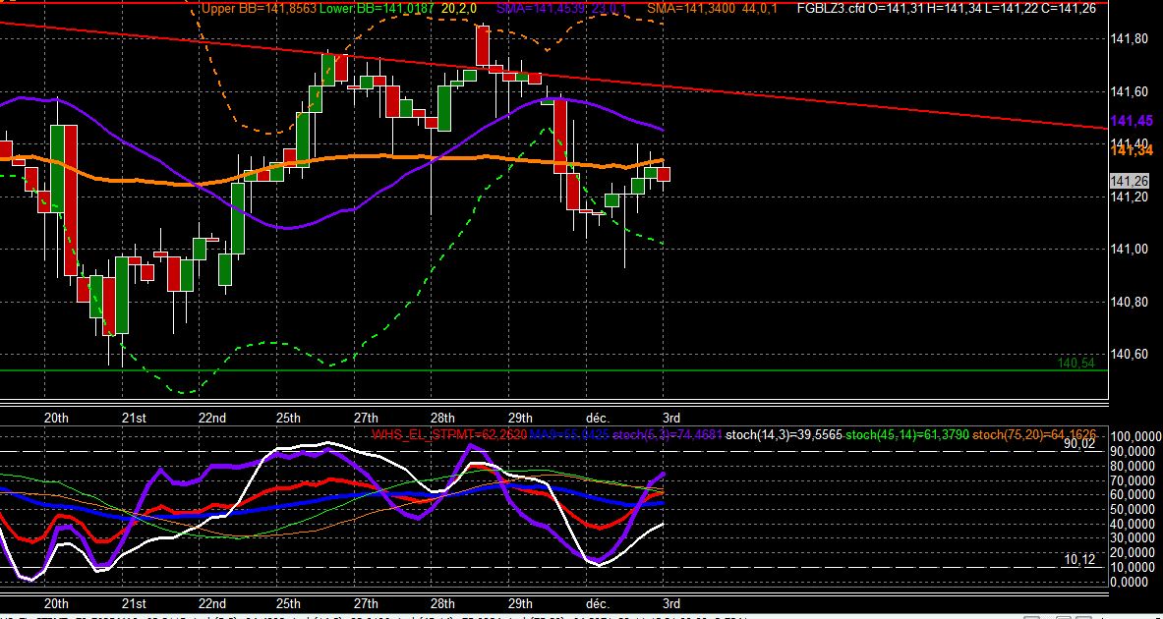
Task: Click the 141,60 price axis label
Action: click(1130, 92)
